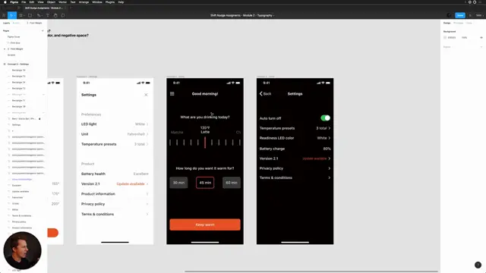Select the Frame tool
The width and height of the screenshot is (486, 273).
pos(21,15)
